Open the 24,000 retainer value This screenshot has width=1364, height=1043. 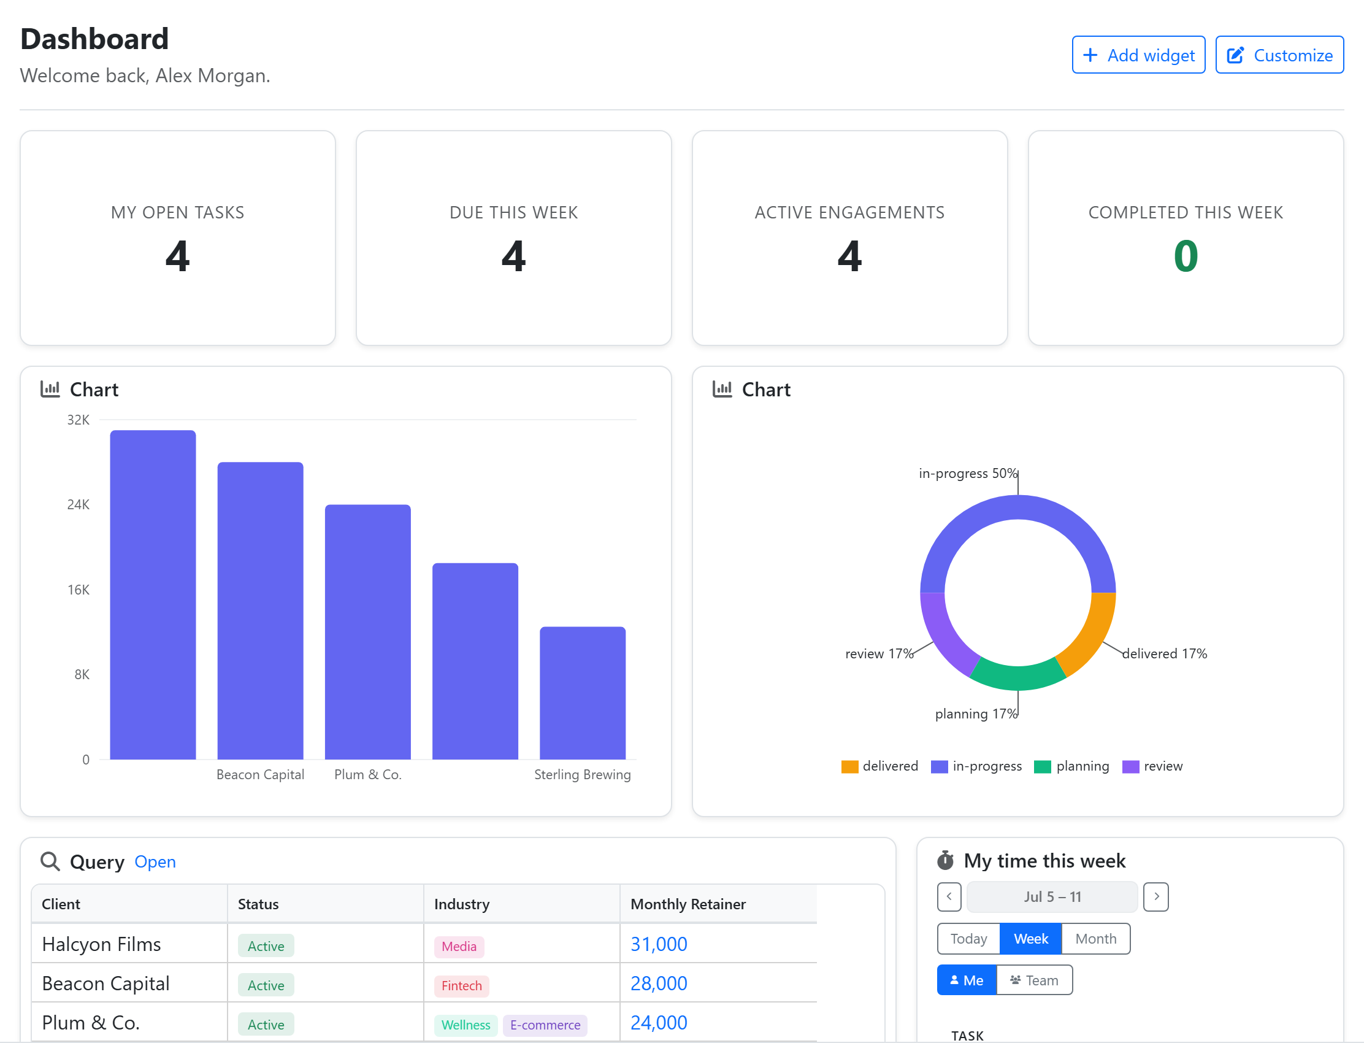(659, 1022)
